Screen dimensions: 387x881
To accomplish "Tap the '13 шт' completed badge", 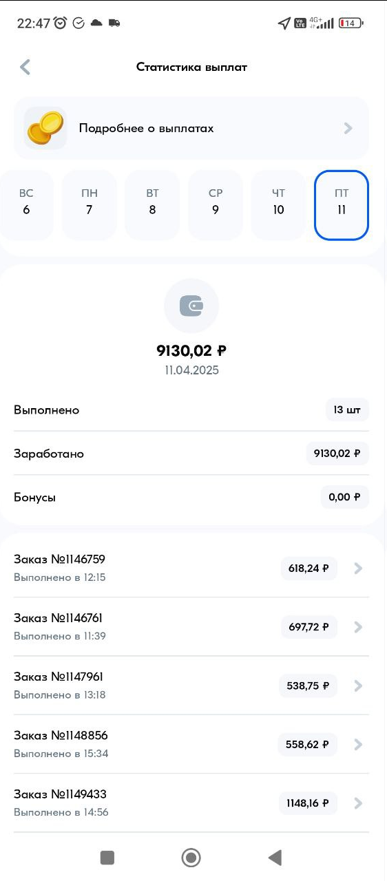I will pyautogui.click(x=347, y=410).
